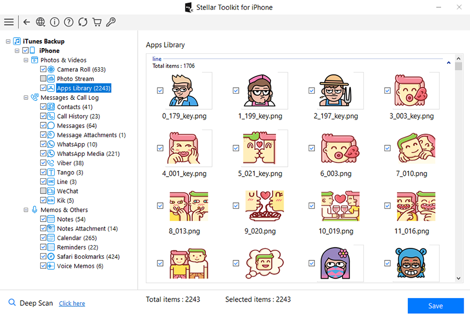Screen dimensions: 470x321
Task: Click the globe language icon
Action: [x=41, y=22]
